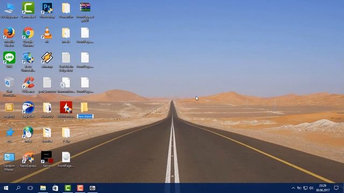344x193 pixels.
Task: Open the Windows Start menu
Action: [x=6, y=188]
